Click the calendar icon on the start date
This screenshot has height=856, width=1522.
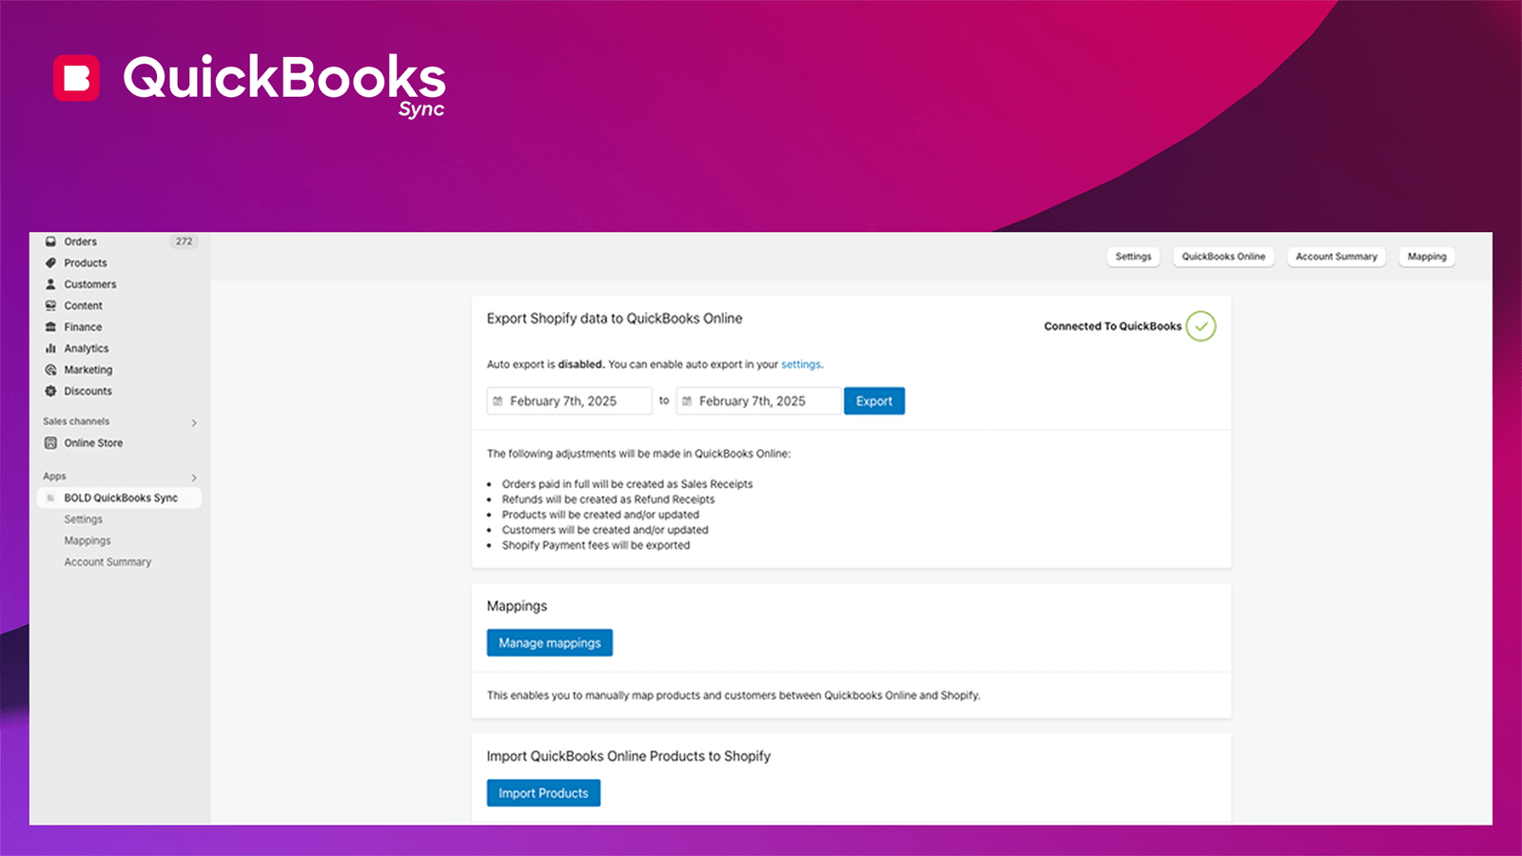pos(498,400)
